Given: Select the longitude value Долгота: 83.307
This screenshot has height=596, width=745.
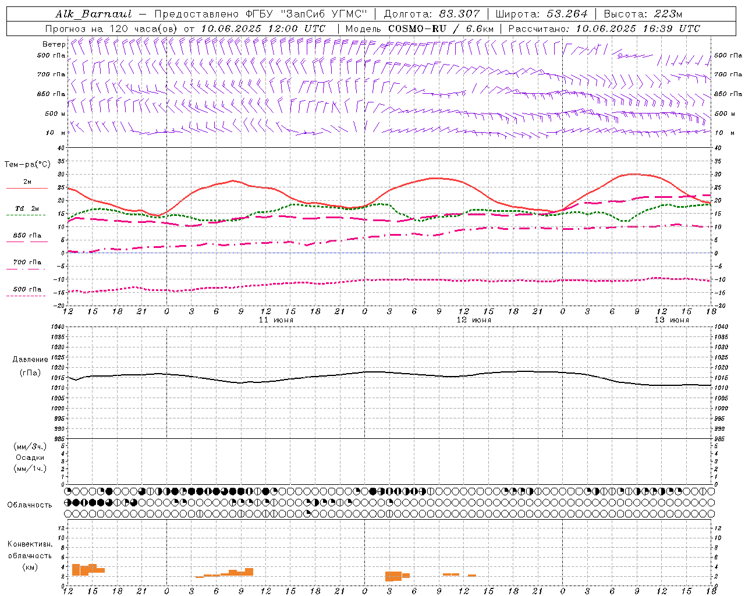Looking at the screenshot, I should point(432,14).
